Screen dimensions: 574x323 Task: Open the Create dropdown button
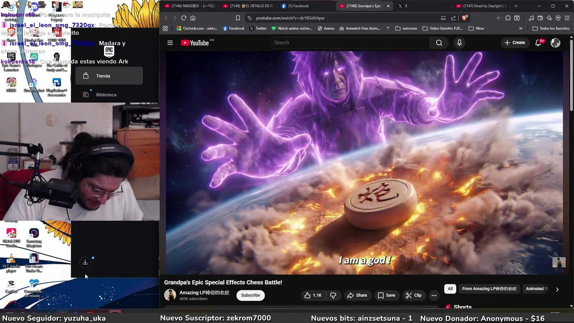pos(514,43)
